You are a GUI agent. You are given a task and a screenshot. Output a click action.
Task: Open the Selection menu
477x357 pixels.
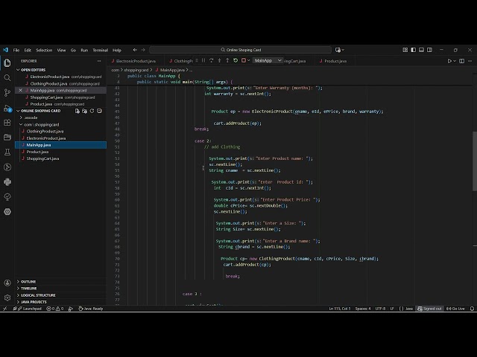coord(44,50)
